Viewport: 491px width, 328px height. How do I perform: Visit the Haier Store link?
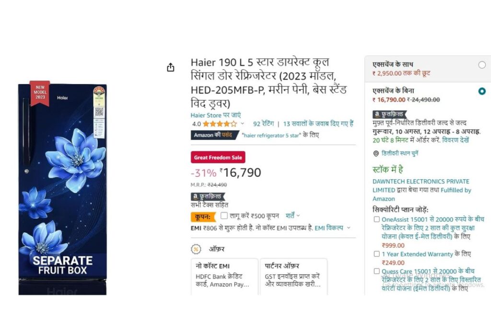(x=216, y=115)
